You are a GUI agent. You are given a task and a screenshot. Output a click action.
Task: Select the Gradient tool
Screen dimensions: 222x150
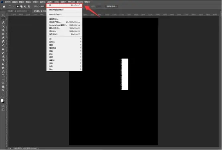[x=3, y=60]
